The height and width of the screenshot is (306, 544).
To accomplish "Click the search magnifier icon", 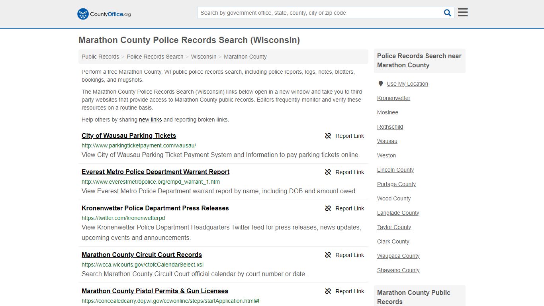I will 448,13.
